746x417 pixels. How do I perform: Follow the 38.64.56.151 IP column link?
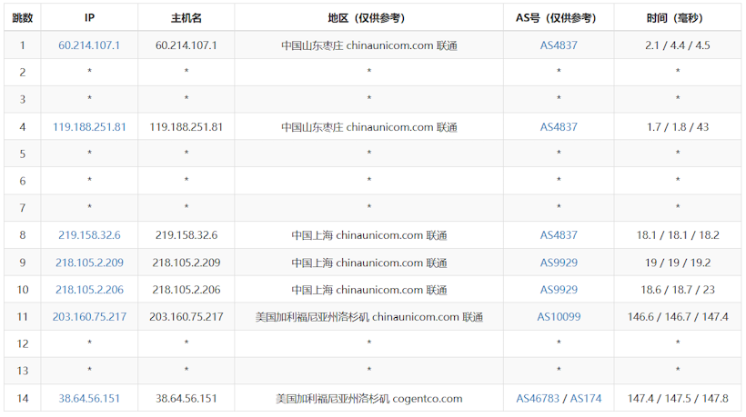coord(89,398)
